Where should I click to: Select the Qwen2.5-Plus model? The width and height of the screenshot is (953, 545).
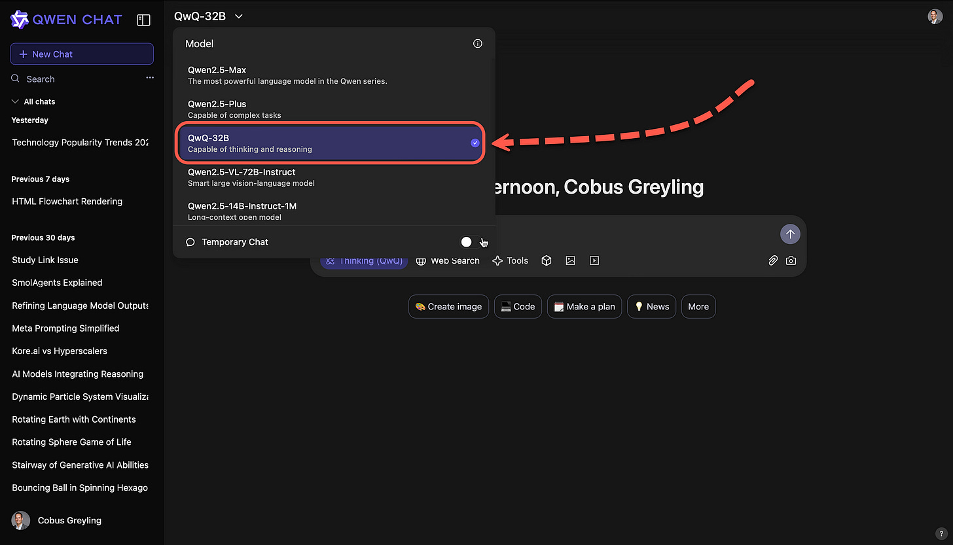click(x=331, y=109)
